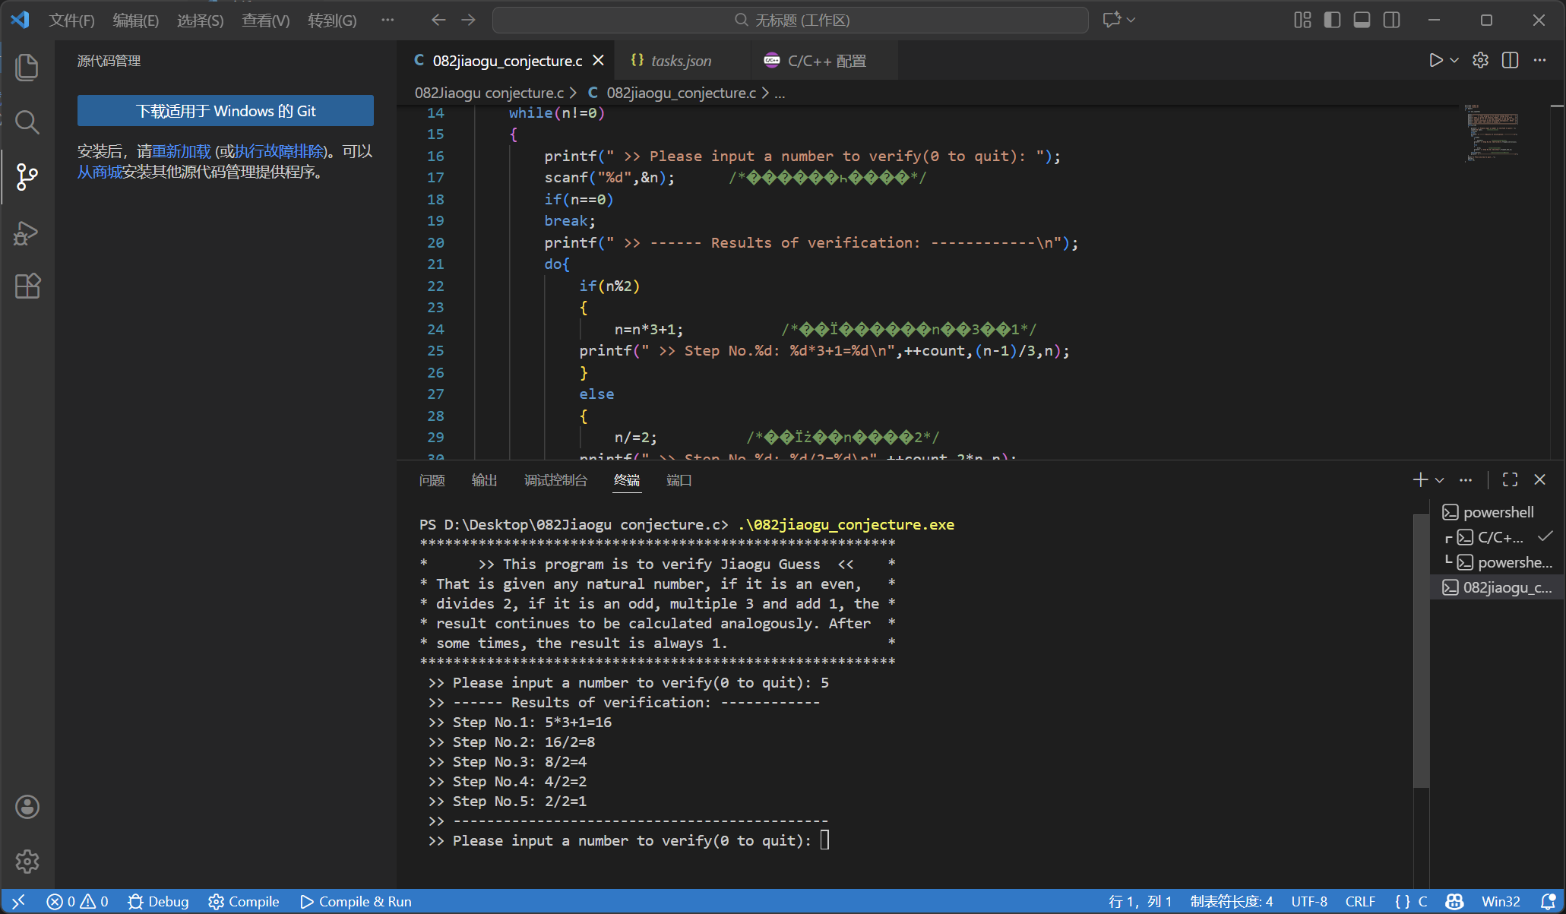Screen dimensions: 1566x914
Task: Click the Accounts icon in activity bar
Action: point(27,807)
